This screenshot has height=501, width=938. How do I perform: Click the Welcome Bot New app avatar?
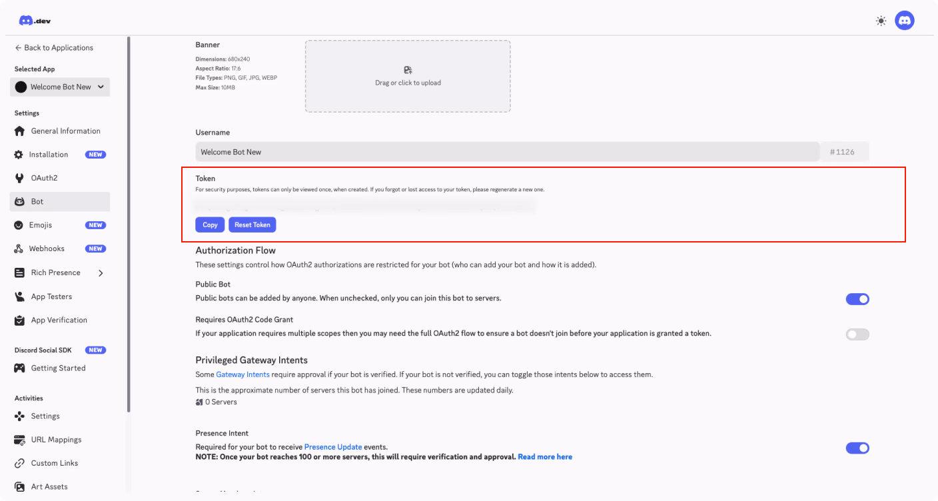(21, 87)
